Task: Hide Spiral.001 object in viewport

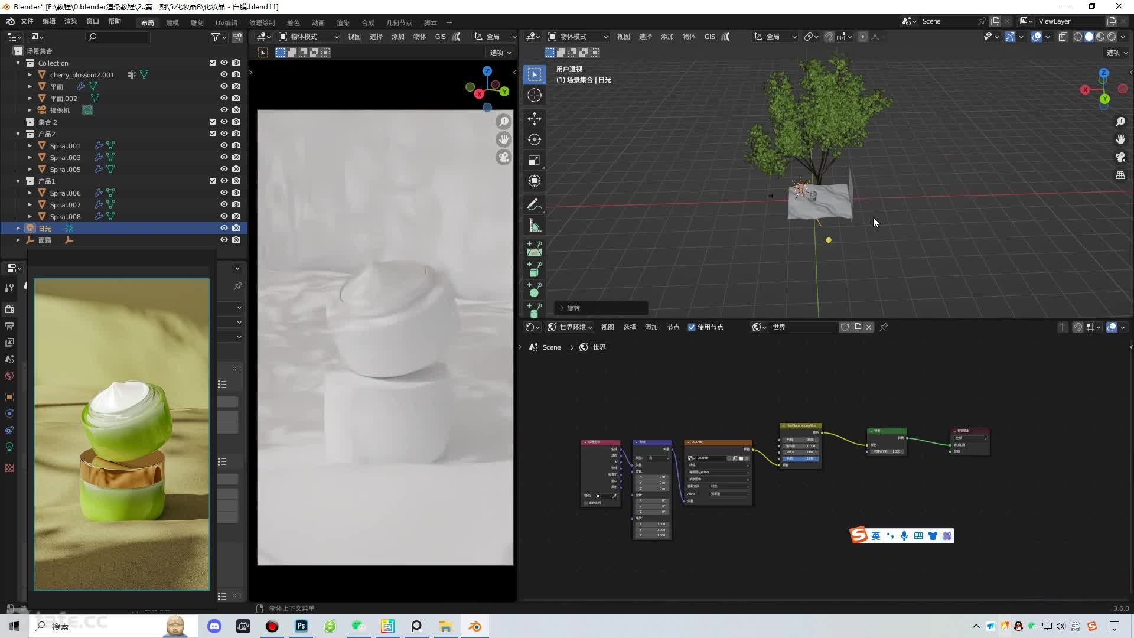Action: coord(224,145)
